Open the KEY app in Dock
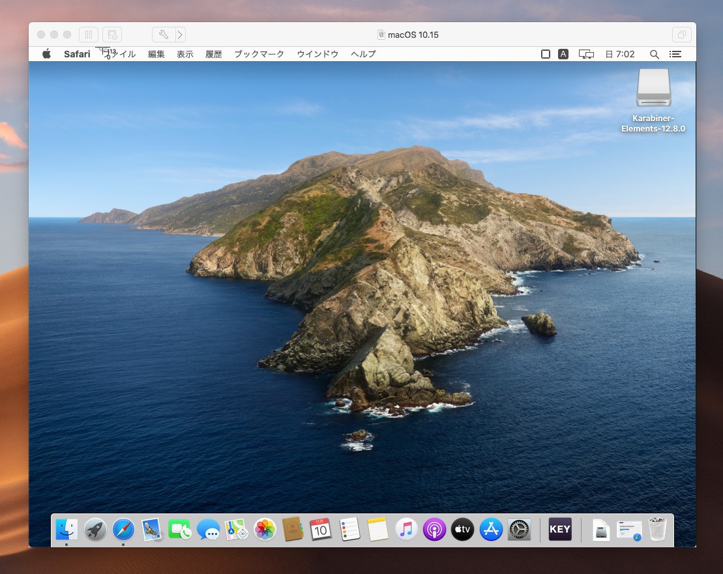This screenshot has height=574, width=723. point(560,529)
